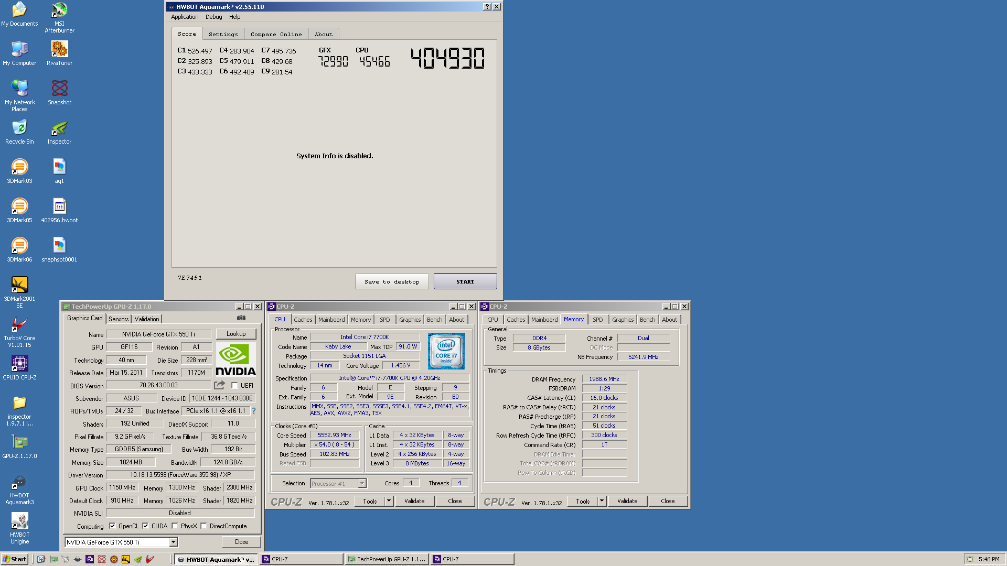Click the total score 404930
This screenshot has width=1007, height=566.
pyautogui.click(x=447, y=58)
